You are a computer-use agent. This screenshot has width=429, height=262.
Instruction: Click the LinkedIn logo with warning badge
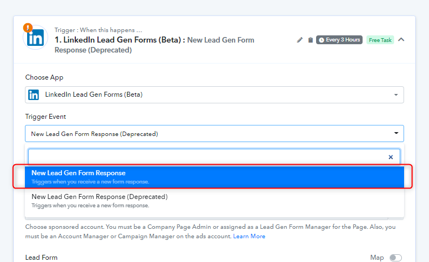35,37
